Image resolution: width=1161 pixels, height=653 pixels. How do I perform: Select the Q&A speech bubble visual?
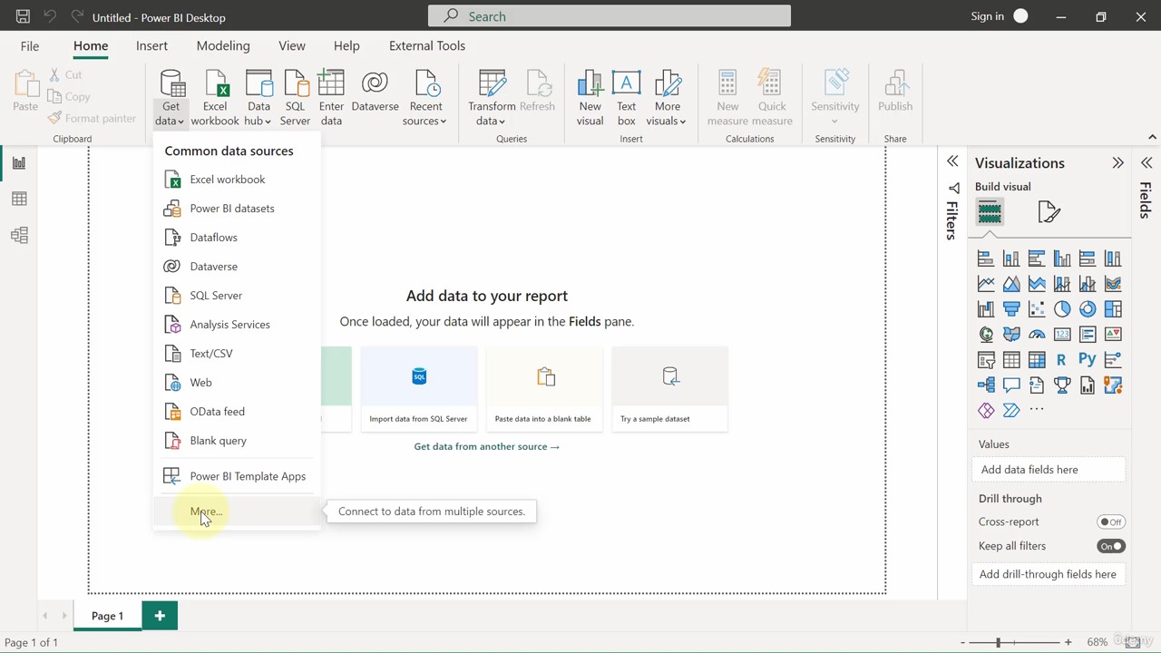[1011, 385]
